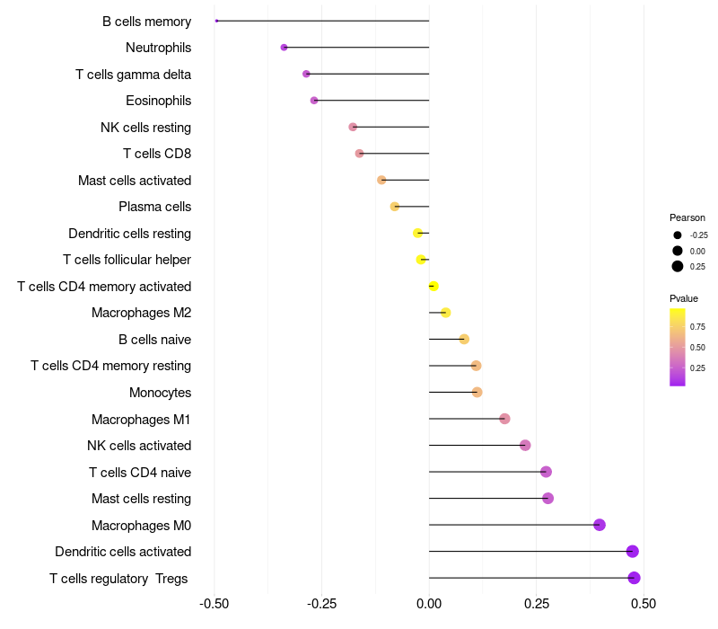Select the -0.50 x-axis tick label
Screen dimensions: 718x629
pos(214,604)
